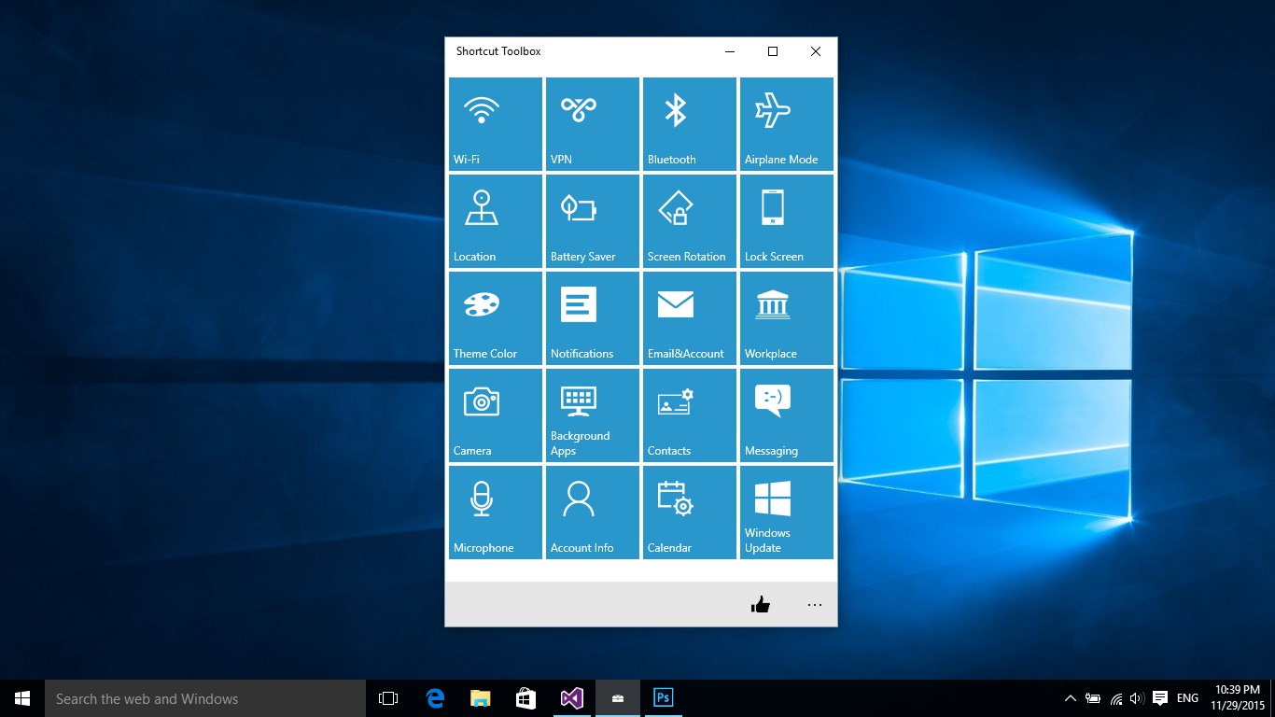Launch Microsoft Edge from the taskbar
Screen dimensions: 1275x717
point(435,698)
